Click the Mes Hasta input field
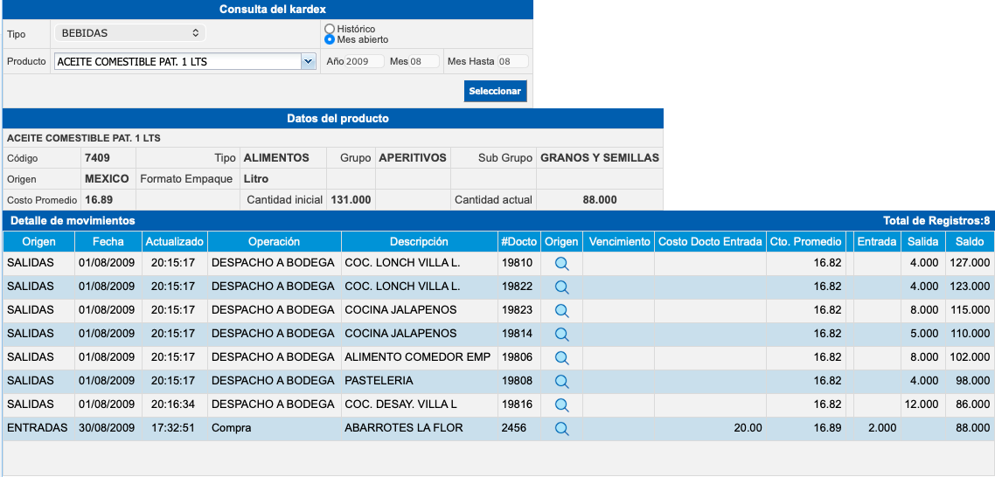The width and height of the screenshot is (995, 477). pos(511,61)
